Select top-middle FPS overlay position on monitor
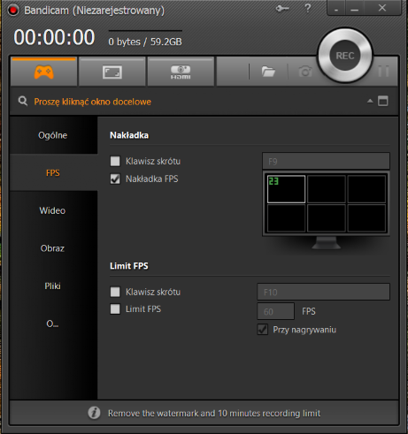 (x=327, y=189)
